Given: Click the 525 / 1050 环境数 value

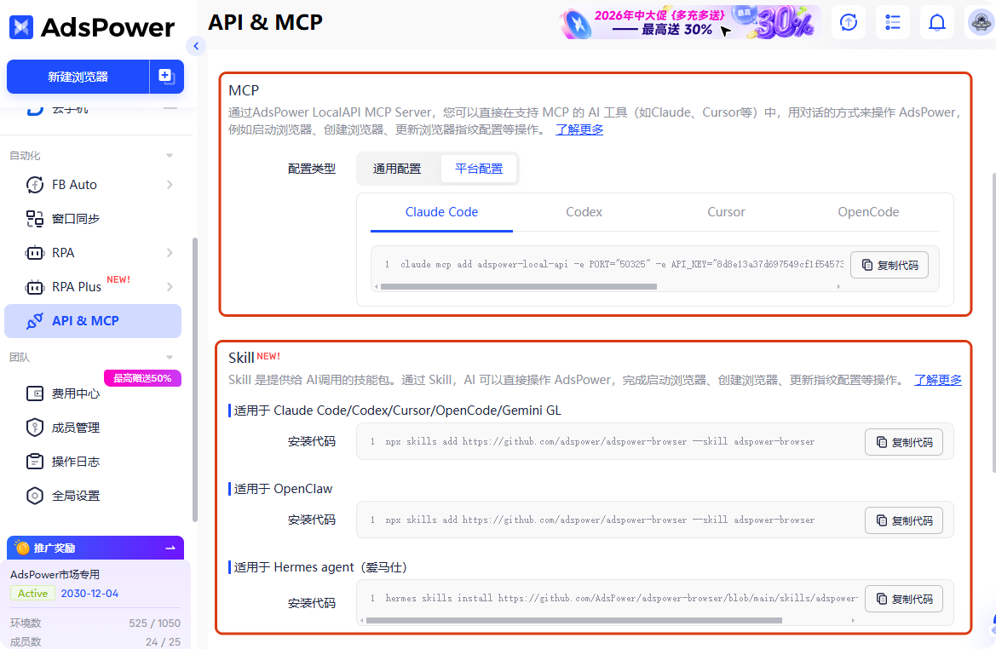Looking at the screenshot, I should [154, 623].
